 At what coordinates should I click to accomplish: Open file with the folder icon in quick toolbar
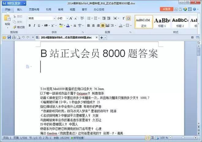tap(4, 37)
